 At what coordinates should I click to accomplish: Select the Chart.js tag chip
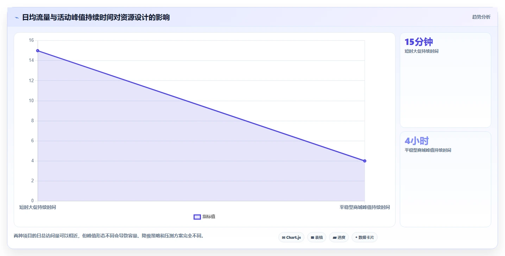pyautogui.click(x=291, y=237)
